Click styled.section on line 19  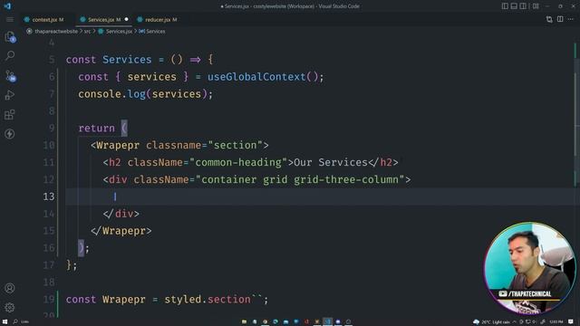click(x=208, y=300)
